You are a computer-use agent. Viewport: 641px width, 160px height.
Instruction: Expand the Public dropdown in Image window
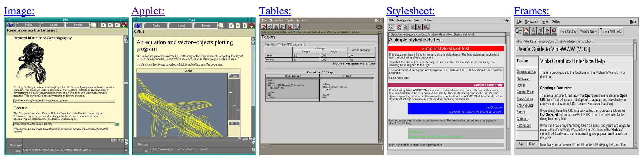(28, 25)
